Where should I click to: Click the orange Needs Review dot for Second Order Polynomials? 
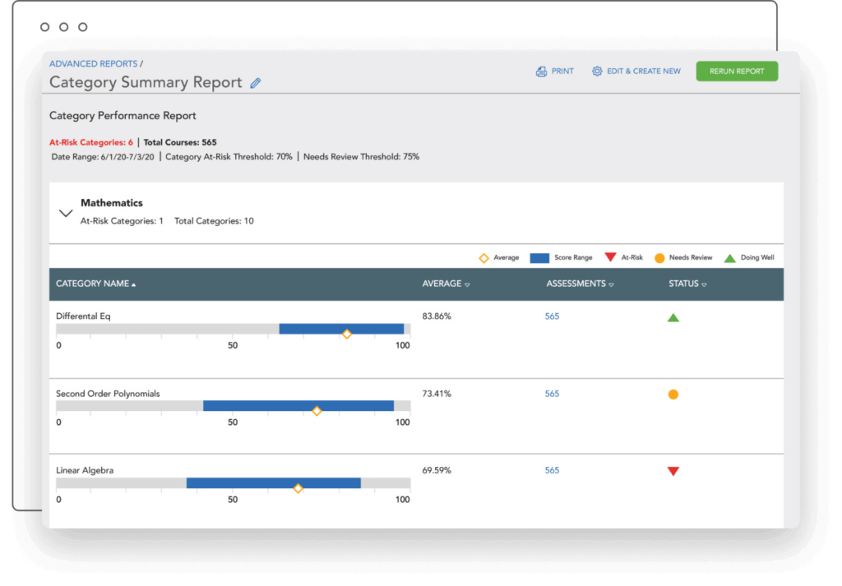click(673, 394)
